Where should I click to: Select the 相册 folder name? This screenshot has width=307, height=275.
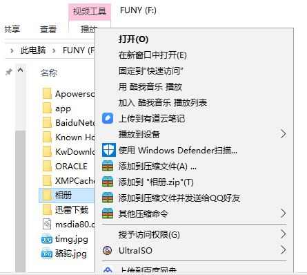pos(63,195)
